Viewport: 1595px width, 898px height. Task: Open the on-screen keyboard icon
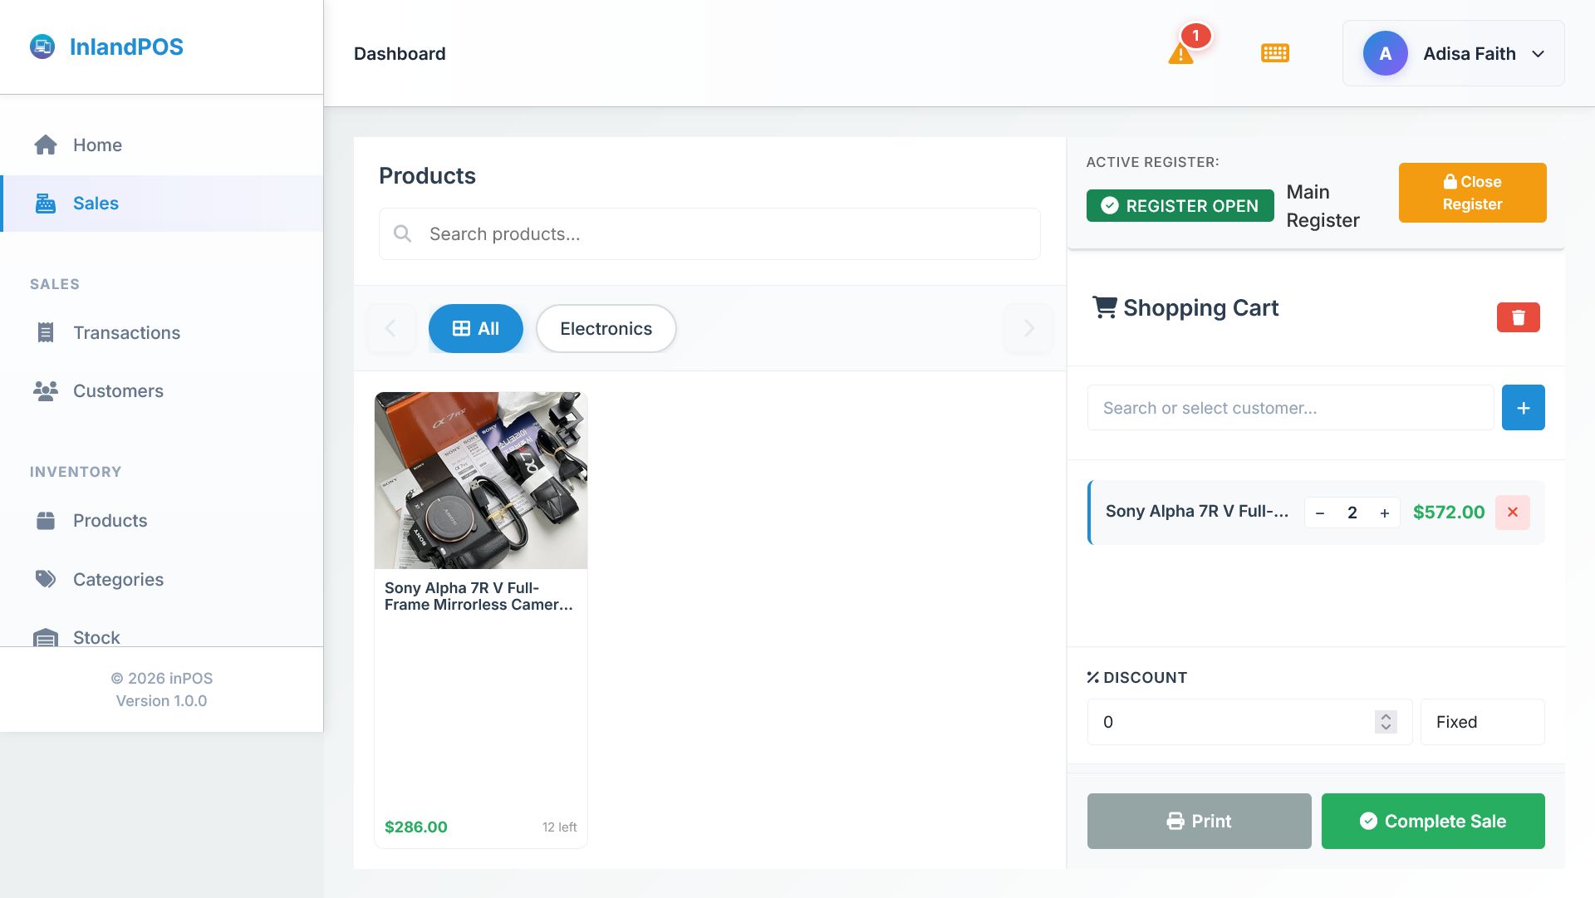[1274, 53]
